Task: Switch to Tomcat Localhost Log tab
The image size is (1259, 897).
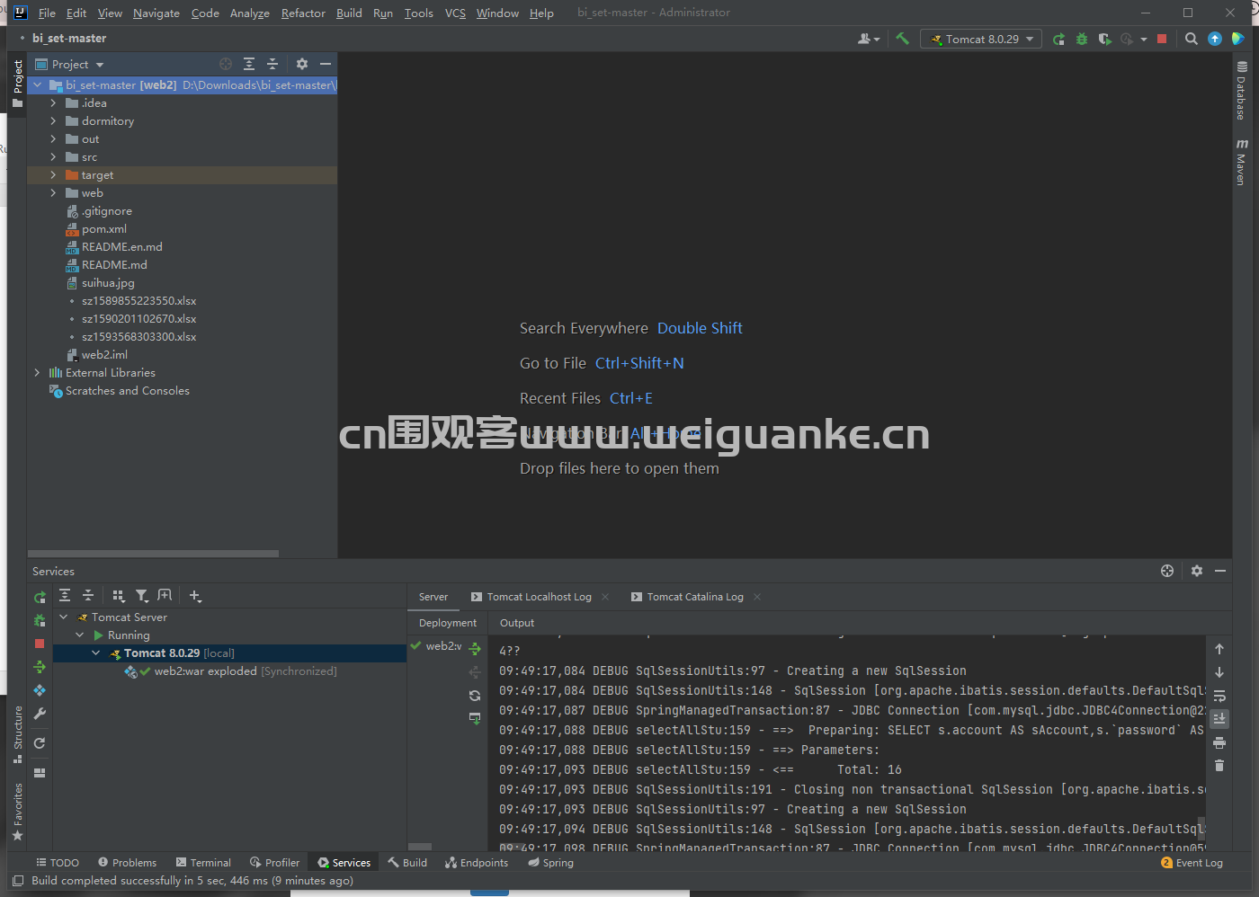Action: click(x=540, y=597)
